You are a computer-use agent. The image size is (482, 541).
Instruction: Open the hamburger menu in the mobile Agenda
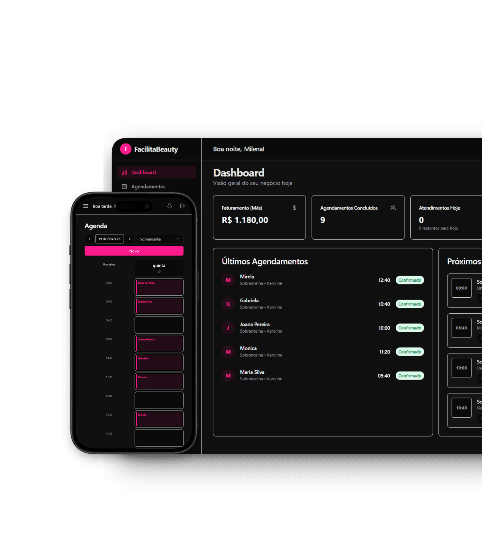point(86,206)
